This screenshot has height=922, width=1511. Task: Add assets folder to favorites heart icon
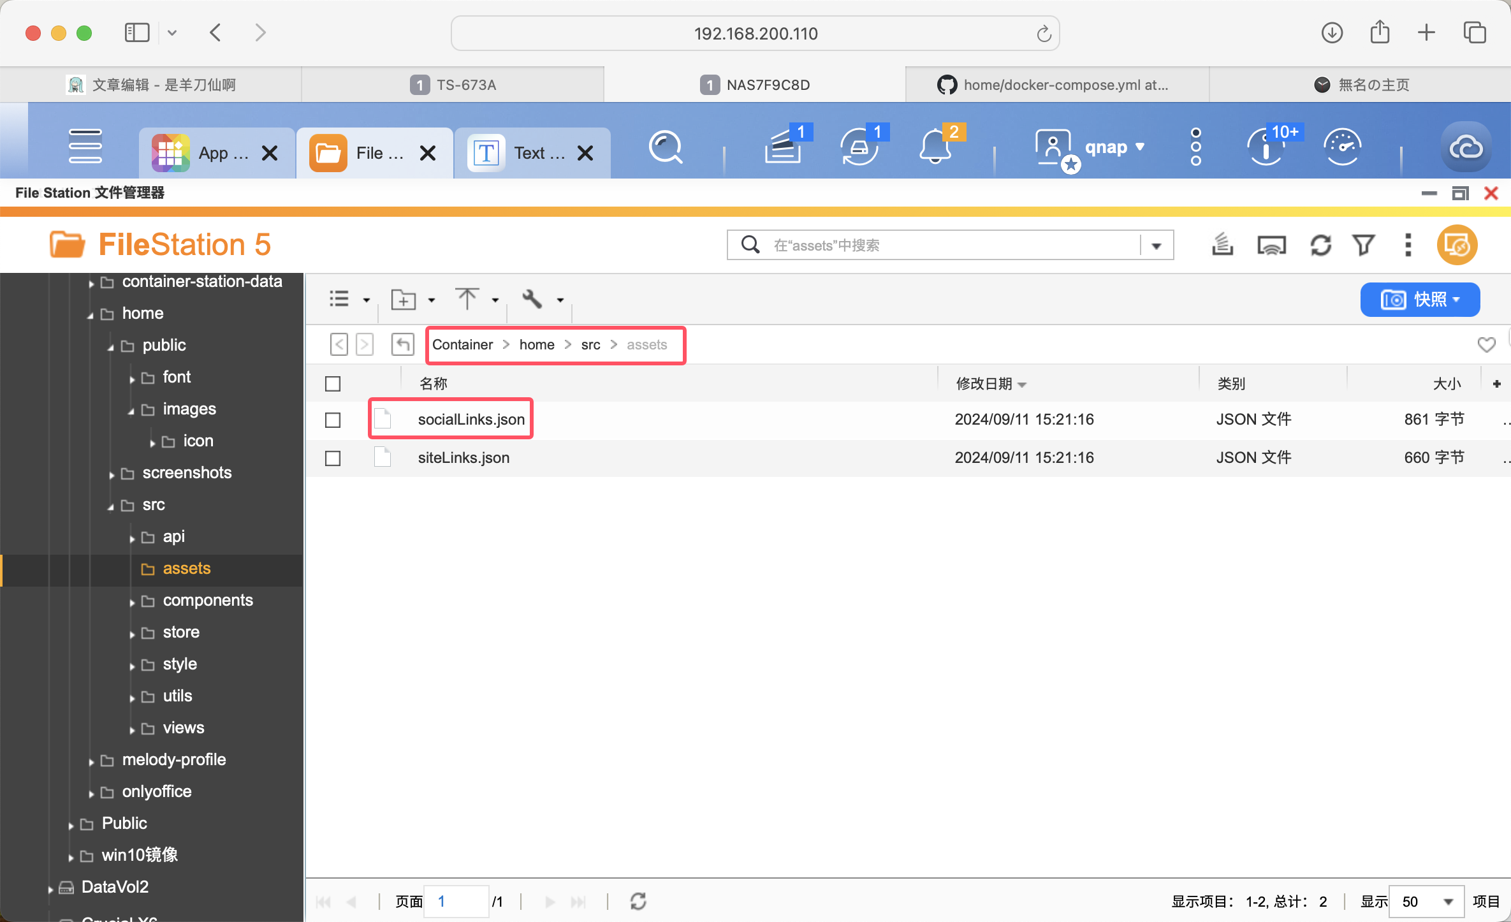pos(1486,345)
